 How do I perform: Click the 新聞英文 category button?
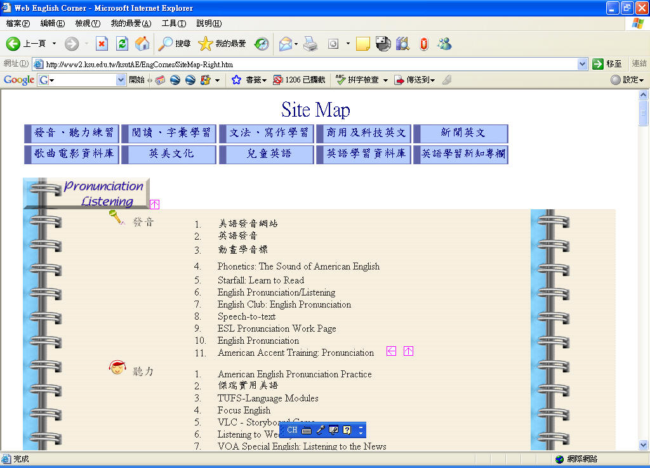(461, 133)
